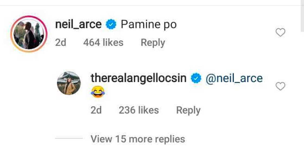Image resolution: width=304 pixels, height=160 pixels.
Task: Click the 2d timestamp under neil_arce's comment
Action: pyautogui.click(x=61, y=43)
